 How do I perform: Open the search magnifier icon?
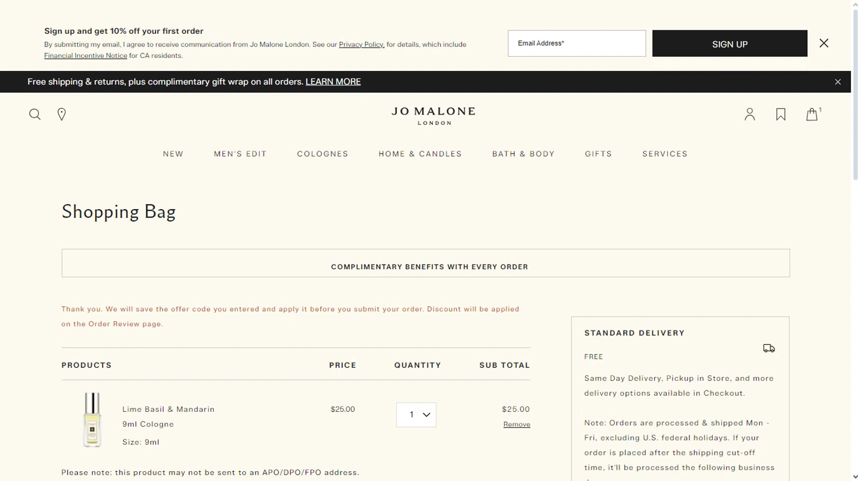click(x=35, y=115)
